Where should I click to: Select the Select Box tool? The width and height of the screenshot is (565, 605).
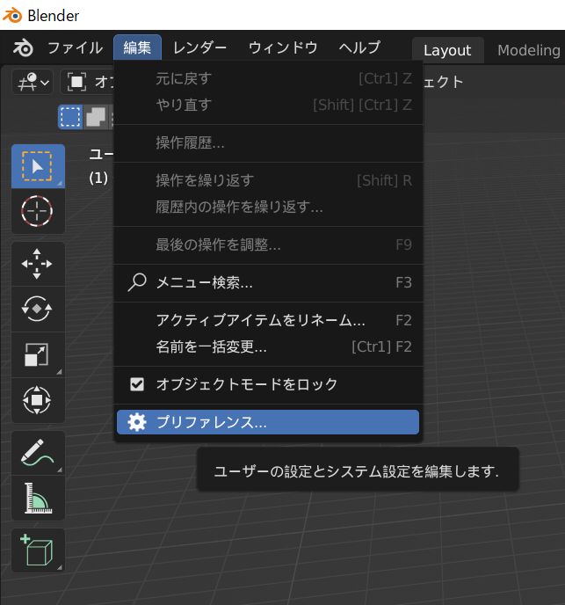(x=38, y=166)
